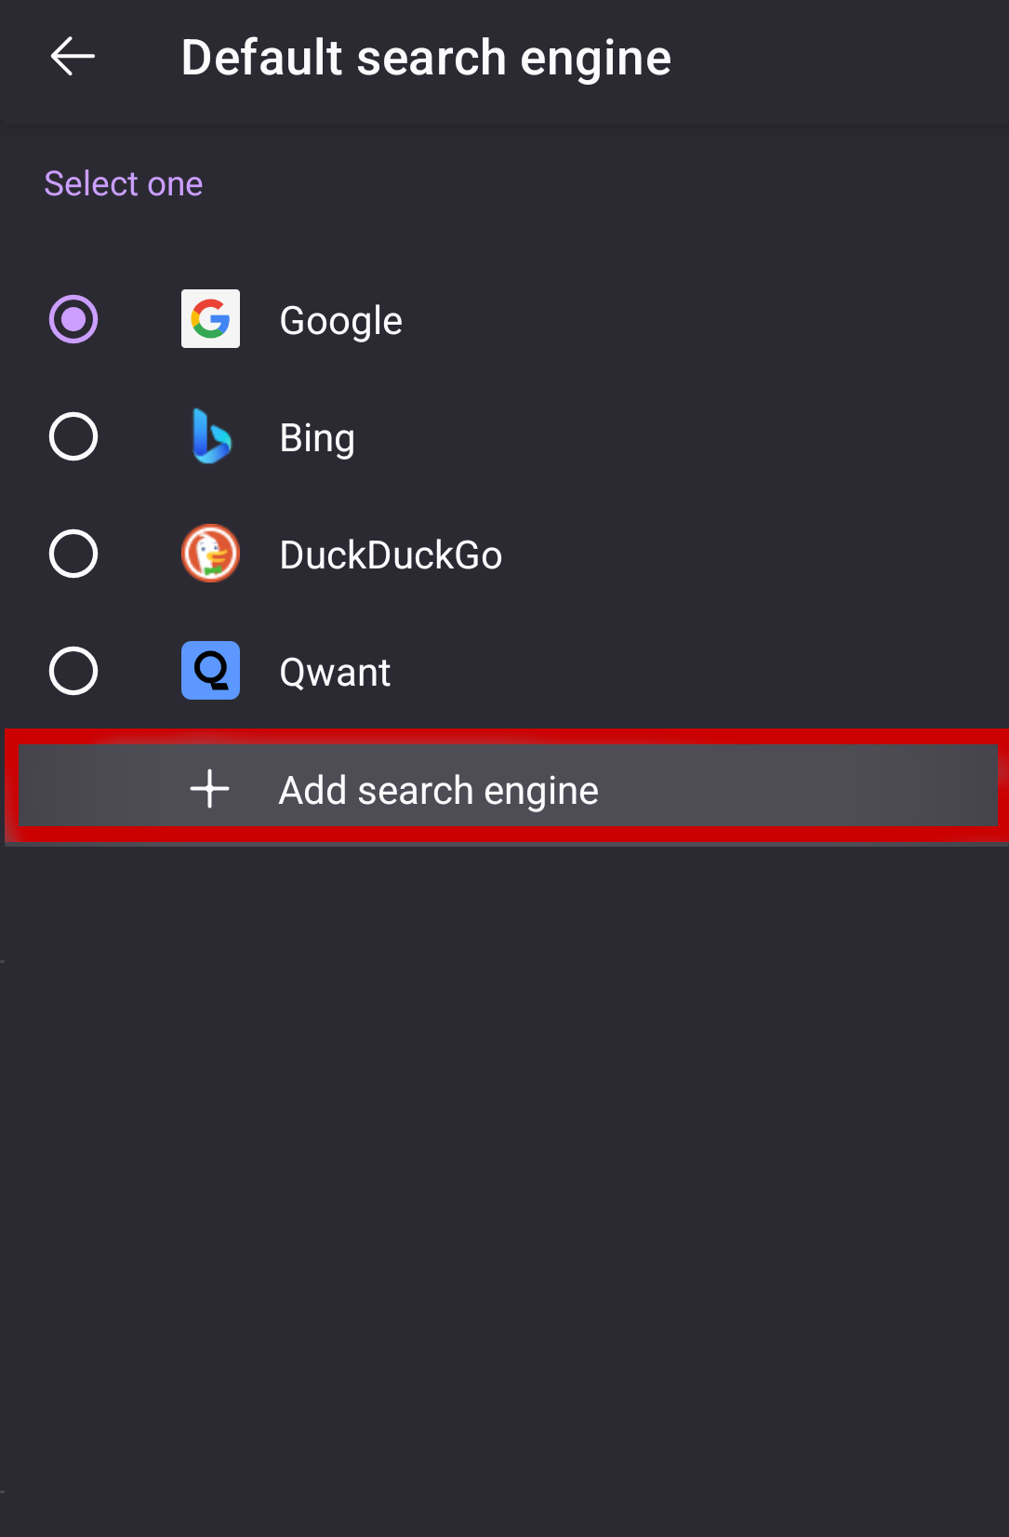Image resolution: width=1009 pixels, height=1537 pixels.
Task: Choose the Qwant label
Action: (x=335, y=673)
